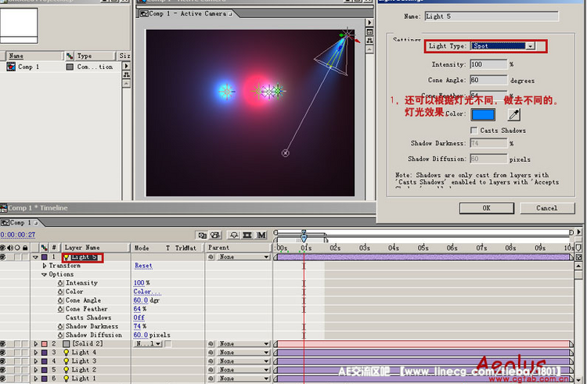Hide the Light 5 layer with eye toggle
Image resolution: width=587 pixels, height=384 pixels.
click(4, 257)
